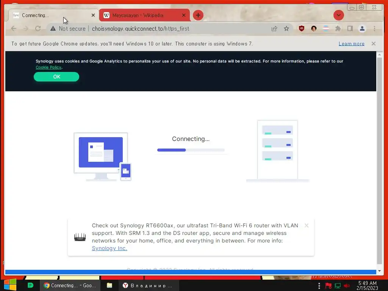388x291 pixels.
Task: Click the router image in promo card
Action: (80, 237)
